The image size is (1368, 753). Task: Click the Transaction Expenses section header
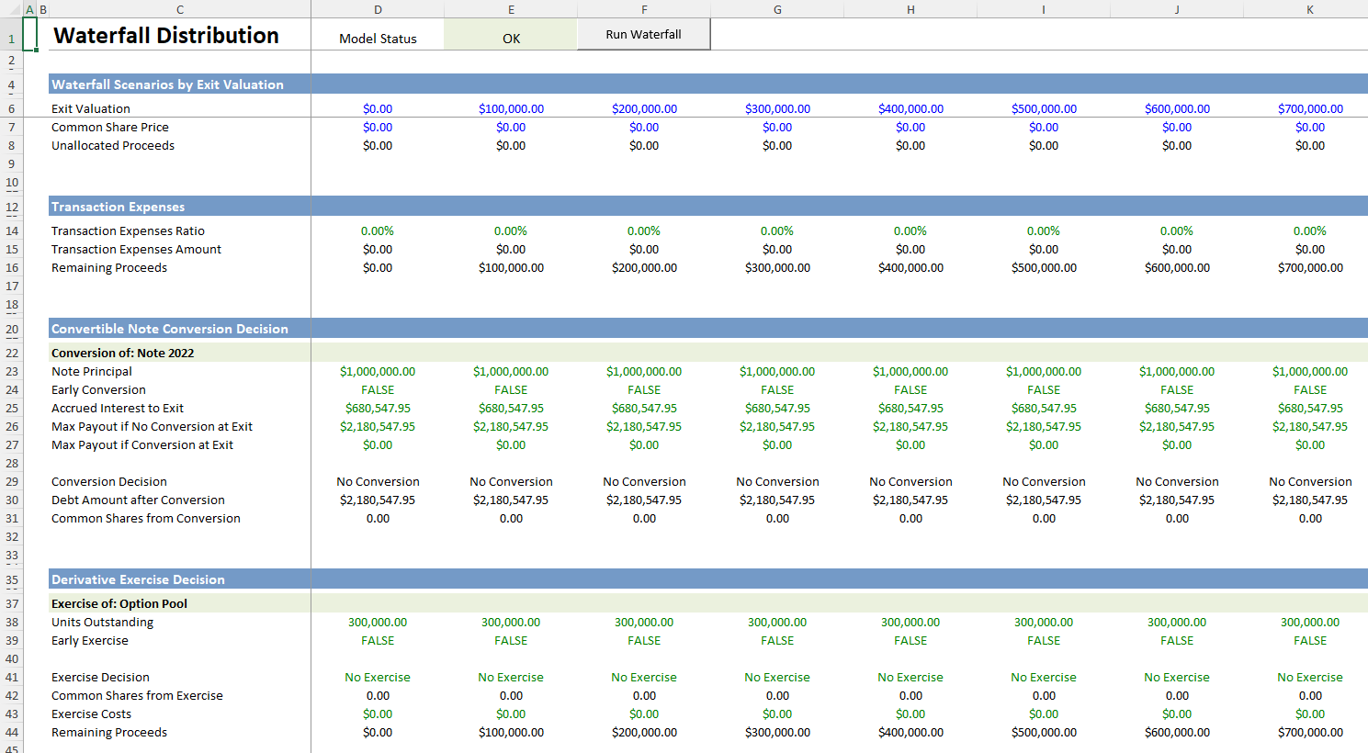point(118,207)
